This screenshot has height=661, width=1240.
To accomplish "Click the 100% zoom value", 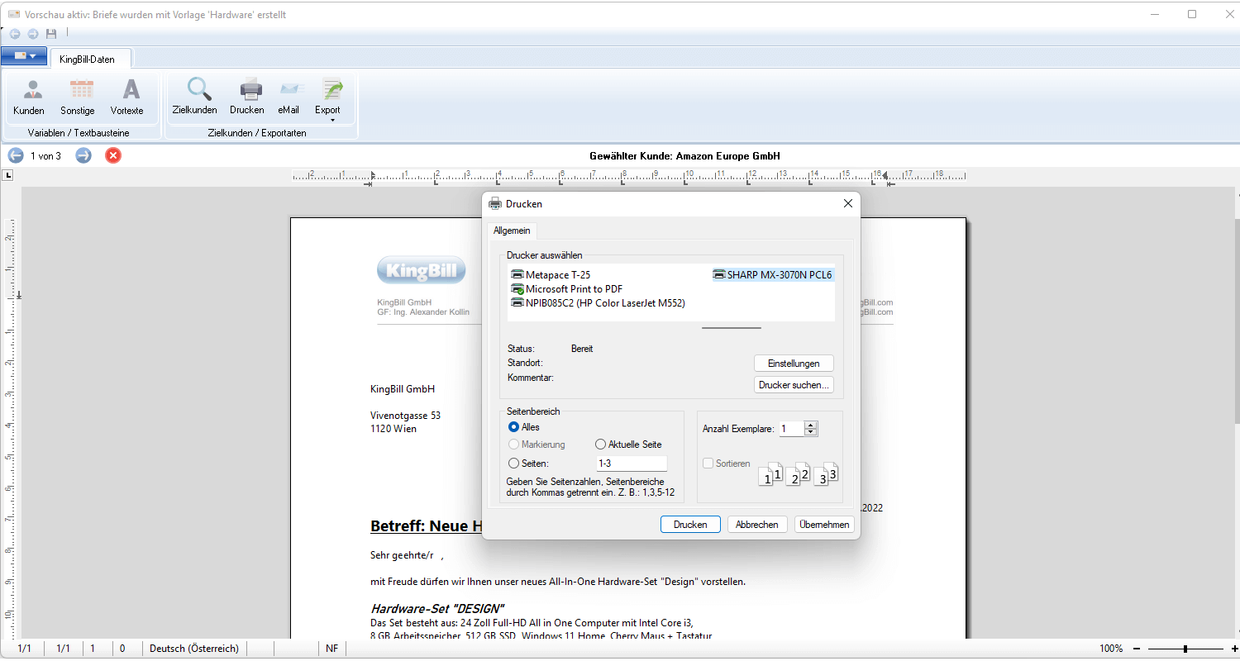I will pos(1111,649).
